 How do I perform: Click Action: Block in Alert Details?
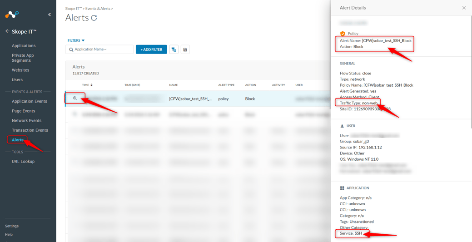(x=352, y=47)
